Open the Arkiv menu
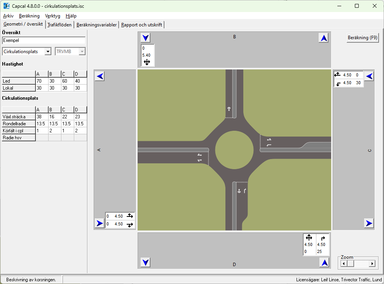Screen dimensions: 384x284 click(x=8, y=16)
